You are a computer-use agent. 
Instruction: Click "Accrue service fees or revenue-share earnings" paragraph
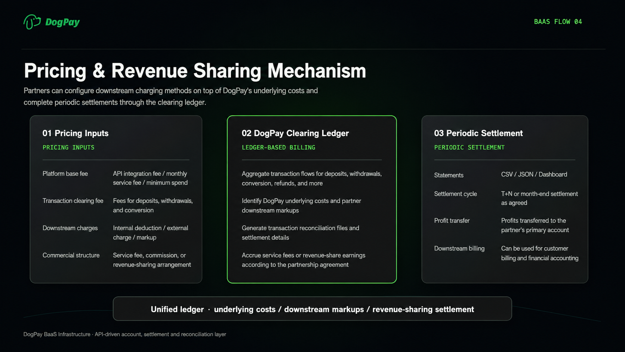(304, 260)
